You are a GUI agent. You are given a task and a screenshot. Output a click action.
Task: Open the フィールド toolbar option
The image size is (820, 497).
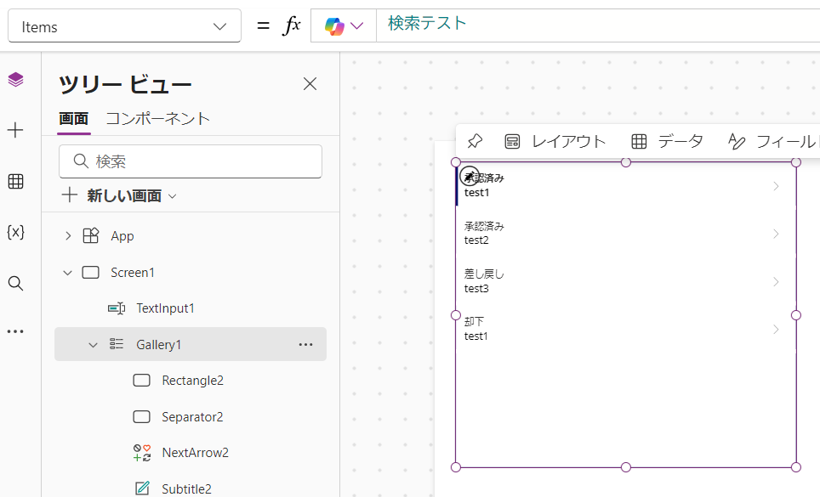click(x=773, y=142)
